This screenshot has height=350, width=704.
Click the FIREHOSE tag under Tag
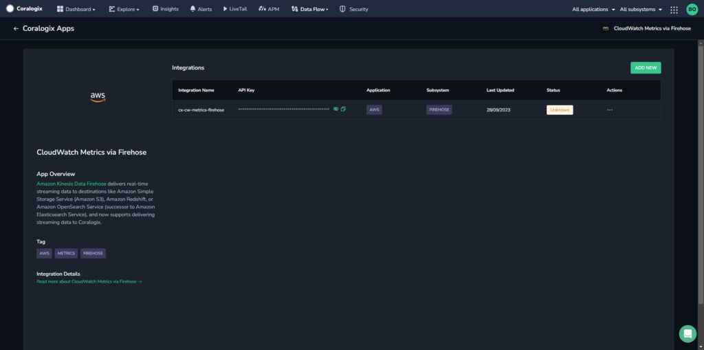93,254
